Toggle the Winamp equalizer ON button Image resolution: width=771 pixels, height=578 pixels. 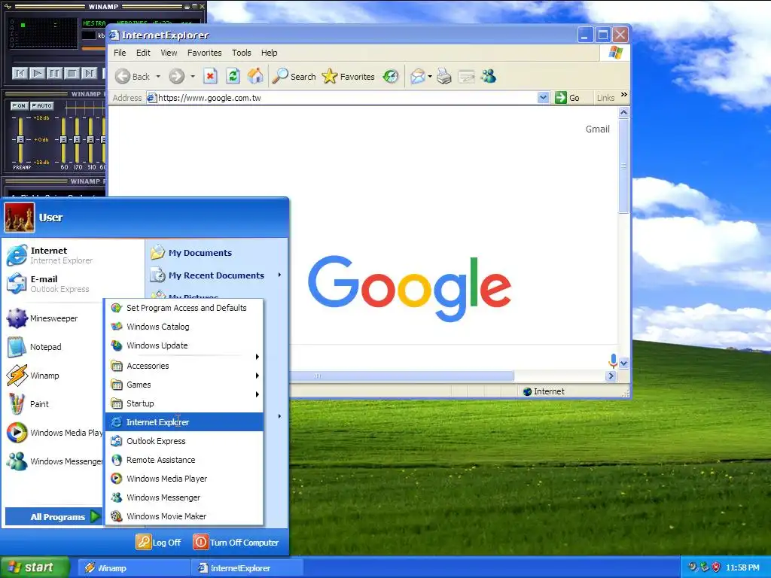click(19, 105)
